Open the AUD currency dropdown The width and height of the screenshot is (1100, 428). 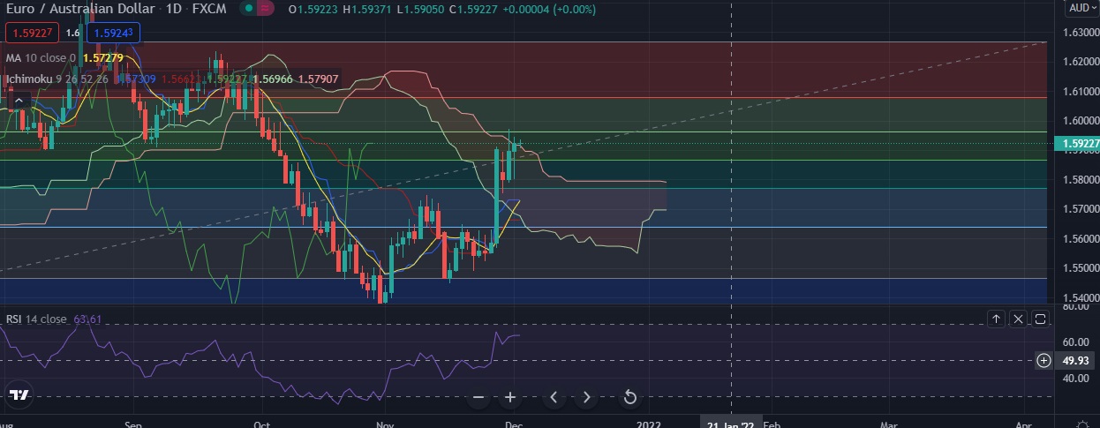pos(1081,8)
